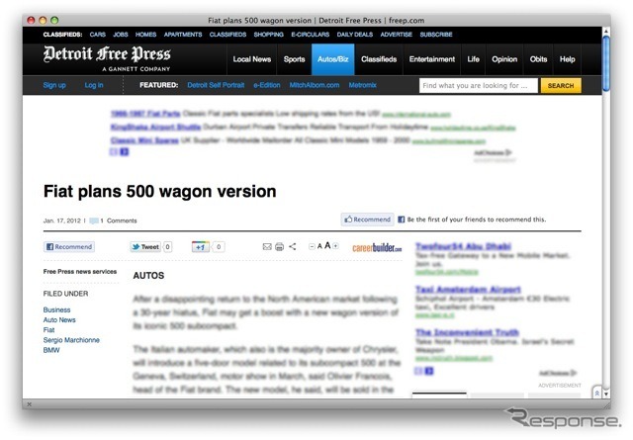Click the APARTMENTS link
The image size is (633, 440).
point(183,35)
